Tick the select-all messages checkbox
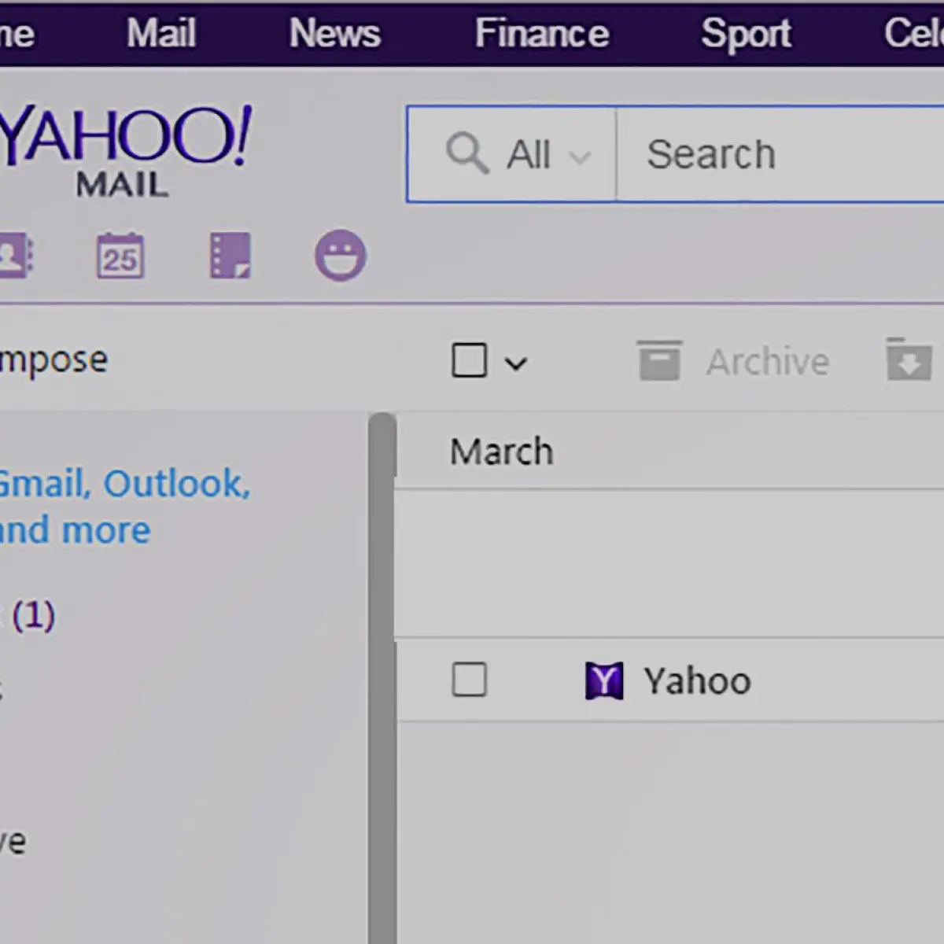Image resolution: width=944 pixels, height=944 pixels. (470, 361)
